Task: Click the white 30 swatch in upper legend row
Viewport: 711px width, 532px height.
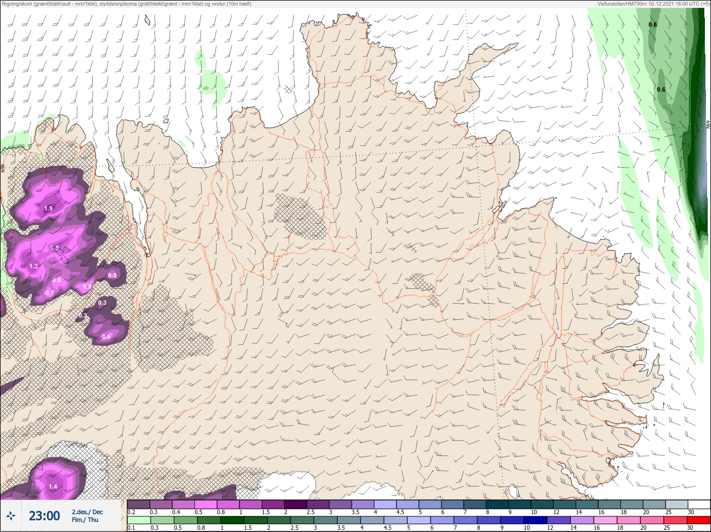Action: tap(699, 504)
